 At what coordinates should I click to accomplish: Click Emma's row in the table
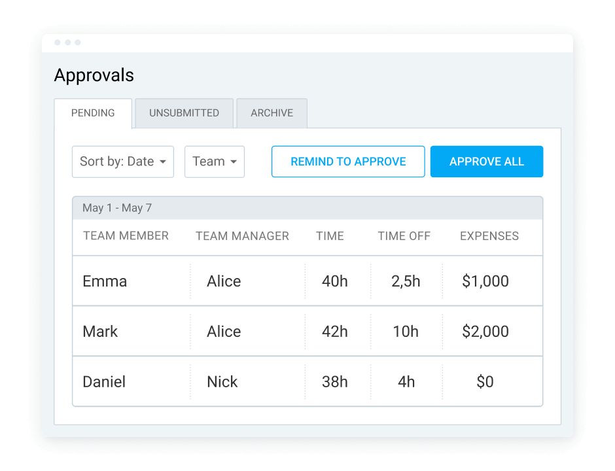[x=307, y=281]
